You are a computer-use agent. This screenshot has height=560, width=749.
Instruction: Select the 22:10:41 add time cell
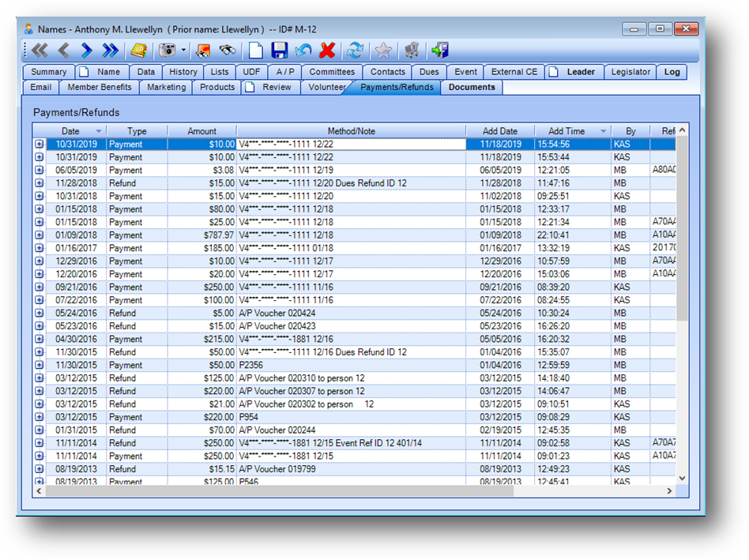(x=572, y=235)
